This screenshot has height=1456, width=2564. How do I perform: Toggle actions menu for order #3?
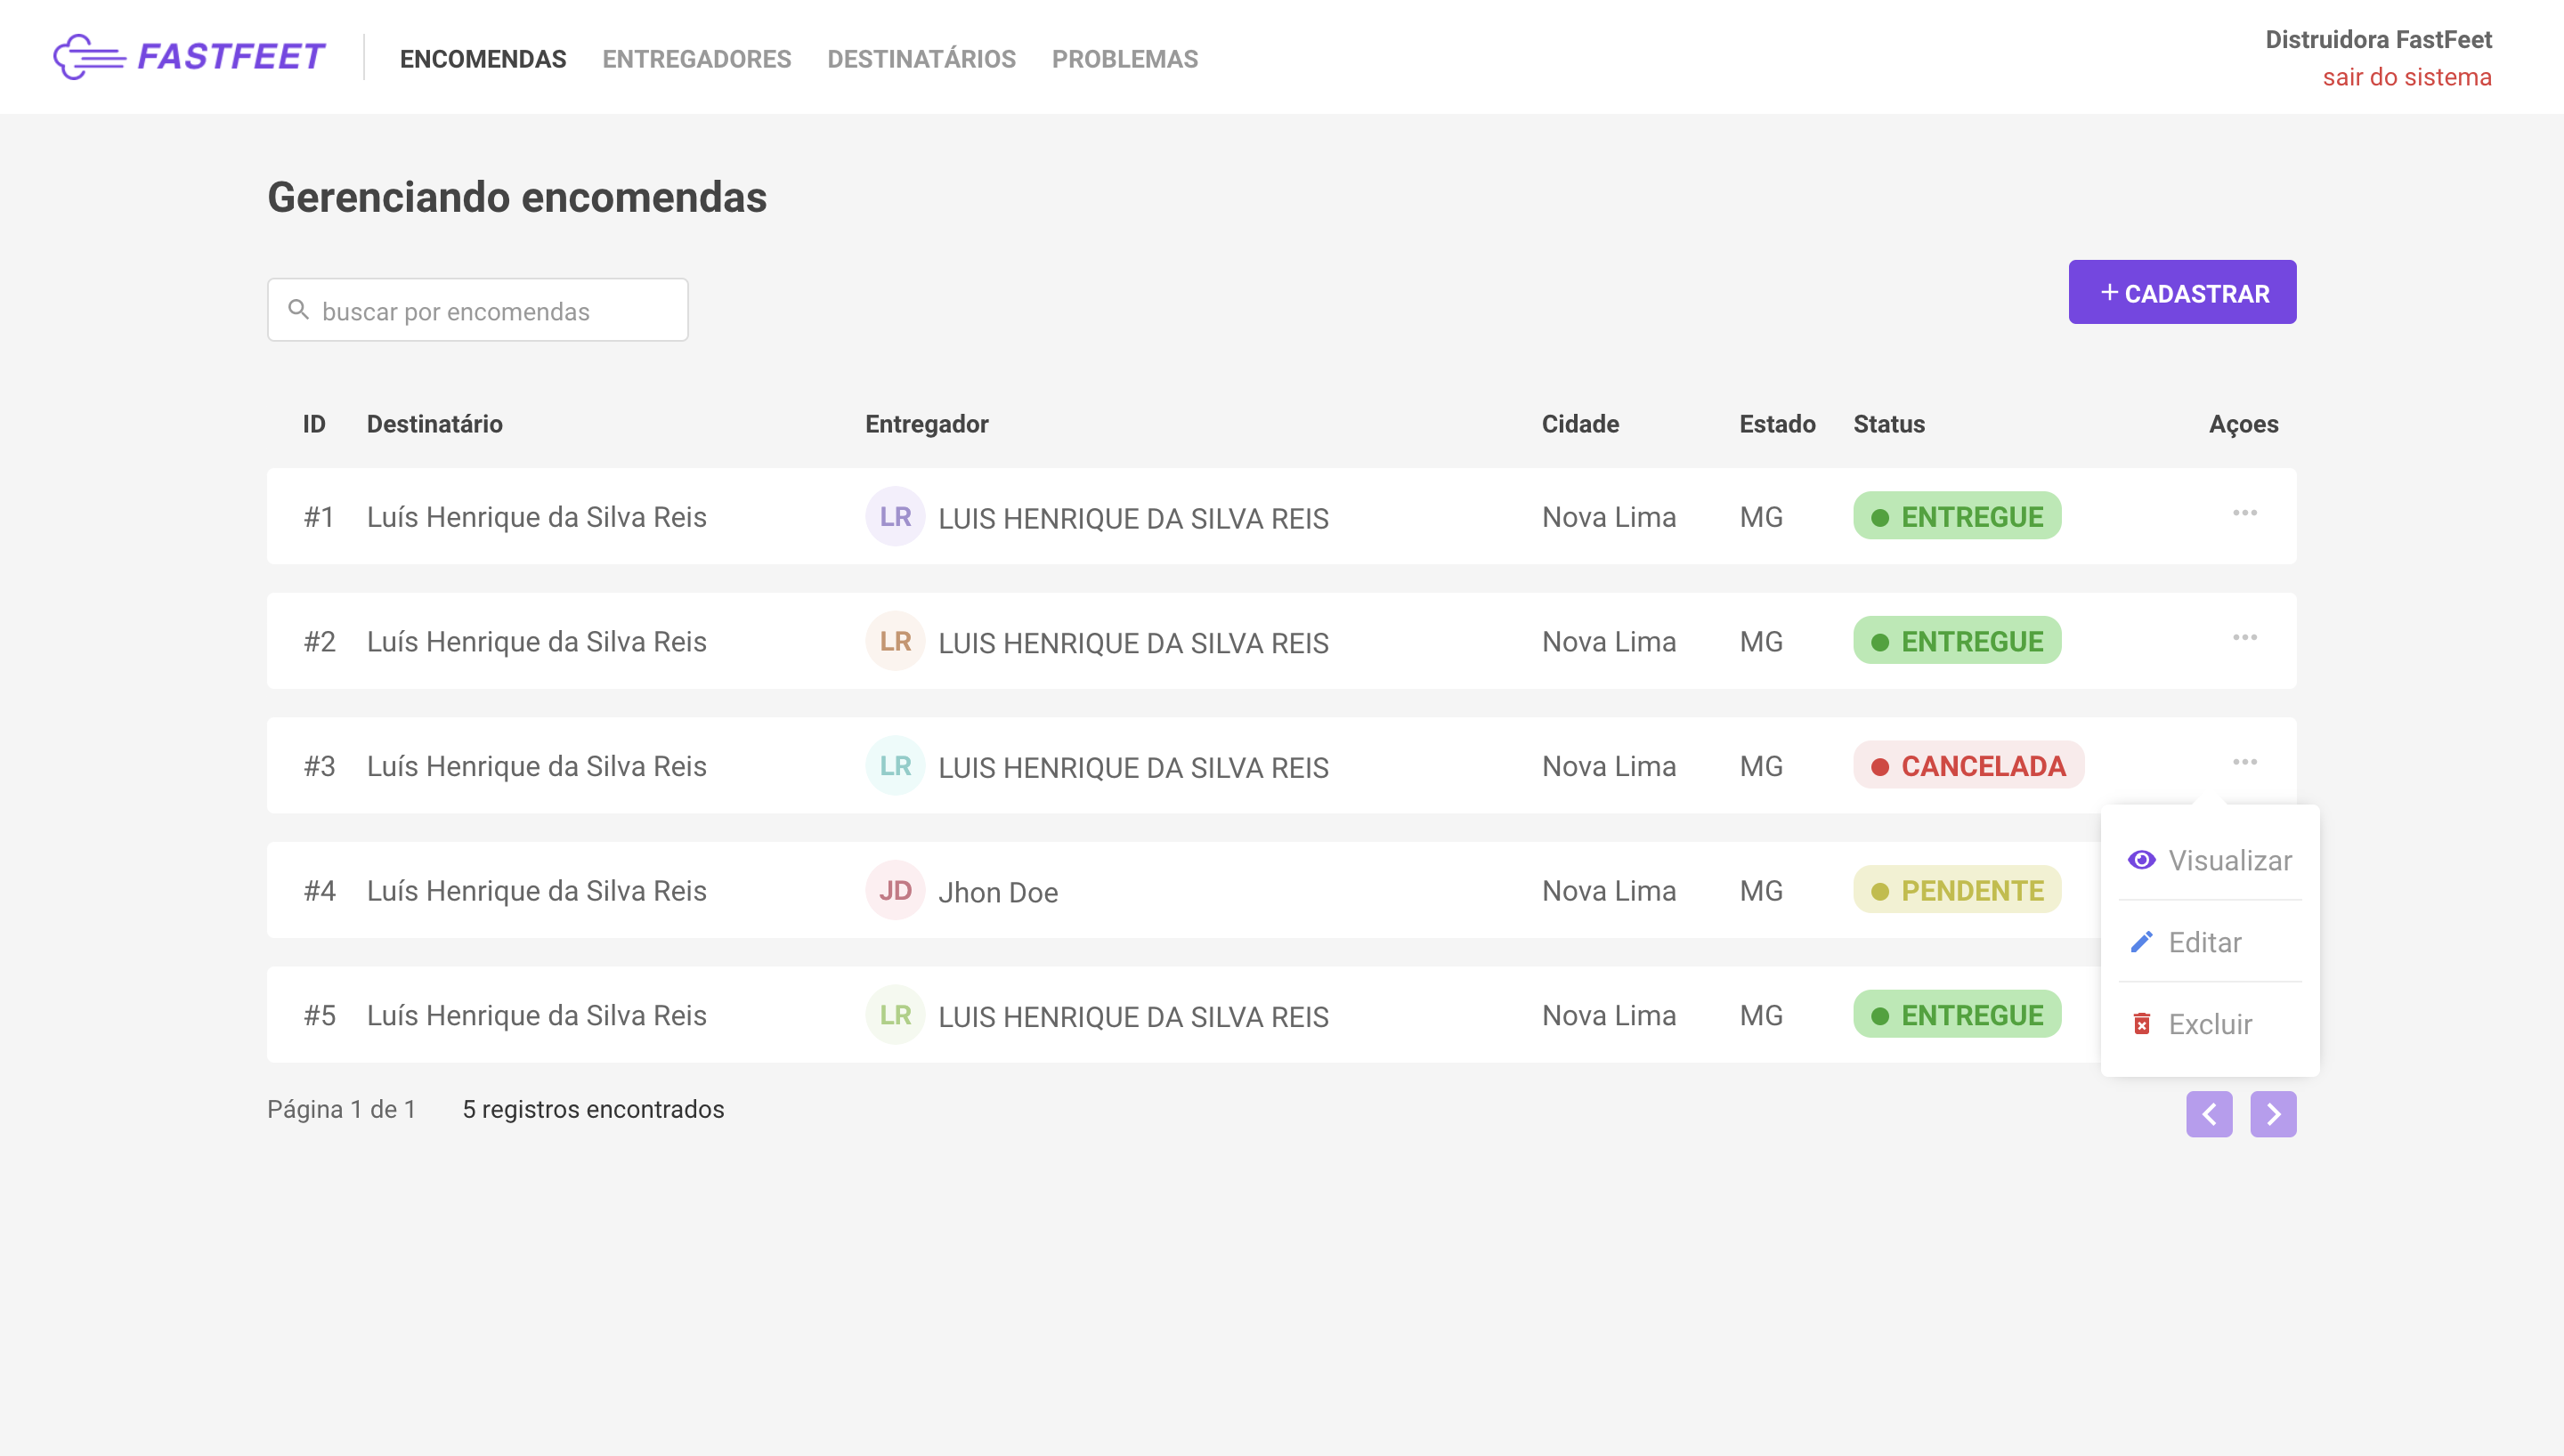pyautogui.click(x=2244, y=763)
